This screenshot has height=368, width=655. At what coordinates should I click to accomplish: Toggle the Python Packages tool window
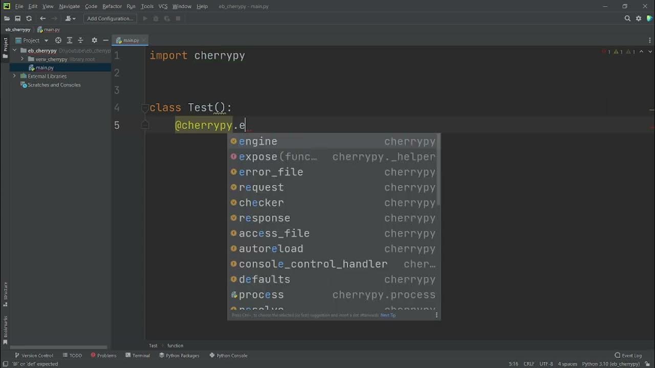click(x=179, y=355)
